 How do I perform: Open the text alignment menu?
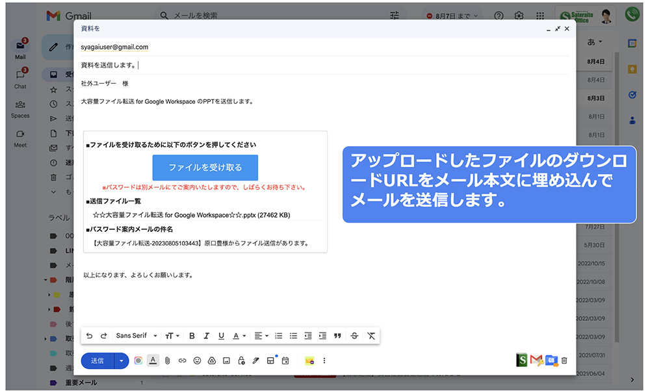tap(261, 336)
